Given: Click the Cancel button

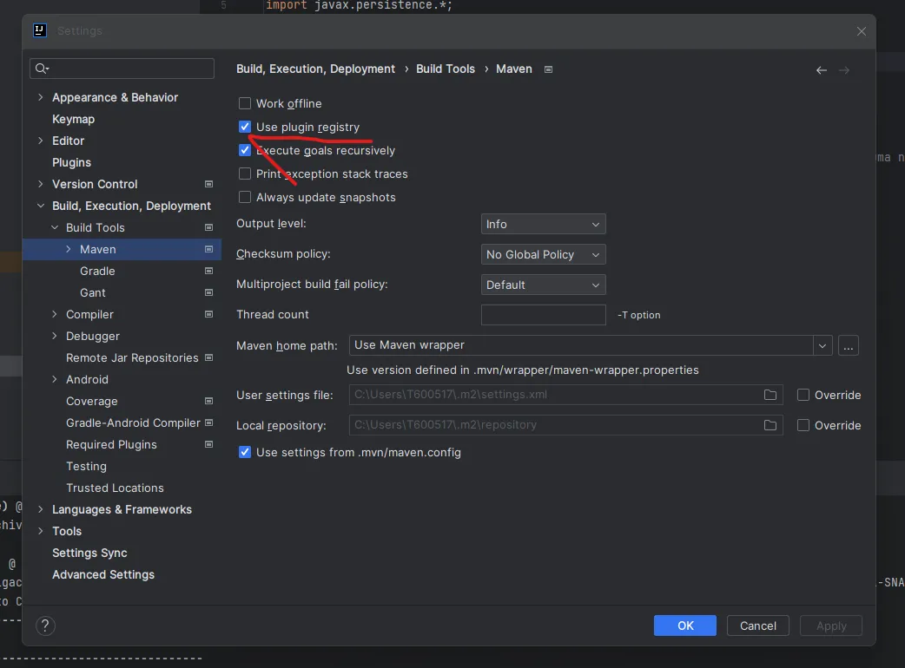Looking at the screenshot, I should tap(758, 626).
